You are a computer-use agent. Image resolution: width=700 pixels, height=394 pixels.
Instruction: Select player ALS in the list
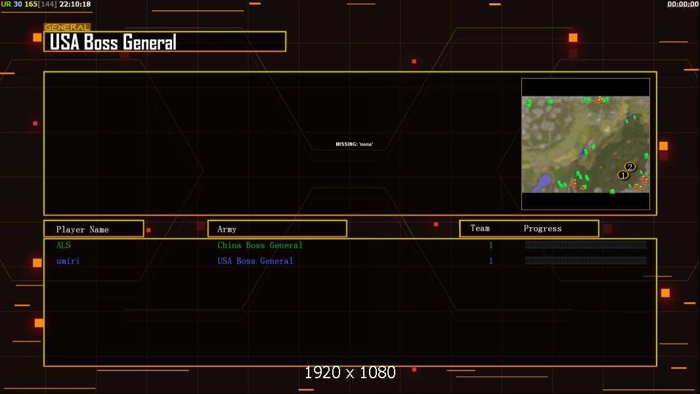point(64,245)
